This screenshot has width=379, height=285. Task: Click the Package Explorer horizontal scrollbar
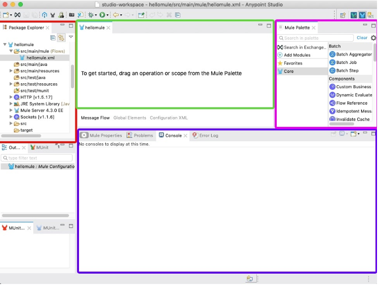(x=21, y=136)
